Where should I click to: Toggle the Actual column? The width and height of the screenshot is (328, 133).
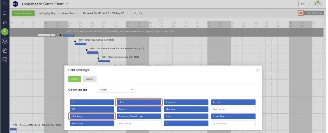tap(233, 102)
